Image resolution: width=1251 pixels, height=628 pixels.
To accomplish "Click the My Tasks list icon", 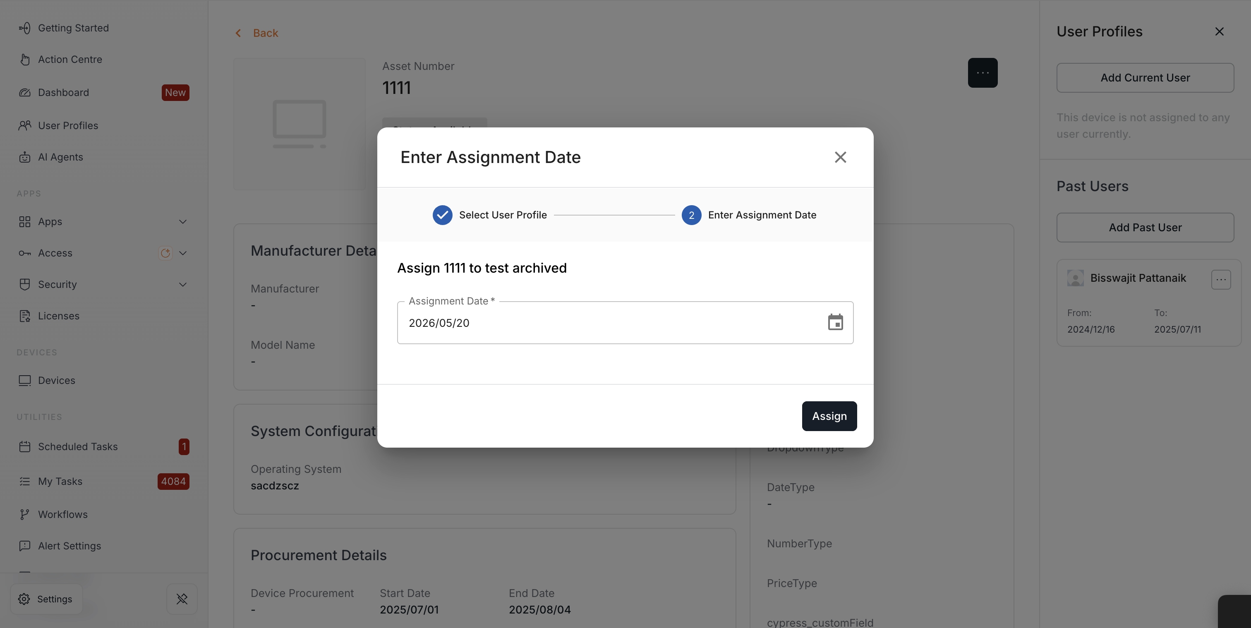I will (25, 481).
